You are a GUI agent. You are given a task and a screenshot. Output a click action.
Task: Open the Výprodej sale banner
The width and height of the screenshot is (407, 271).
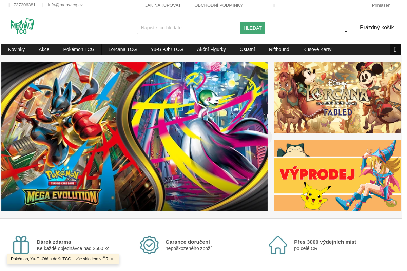[337, 175]
